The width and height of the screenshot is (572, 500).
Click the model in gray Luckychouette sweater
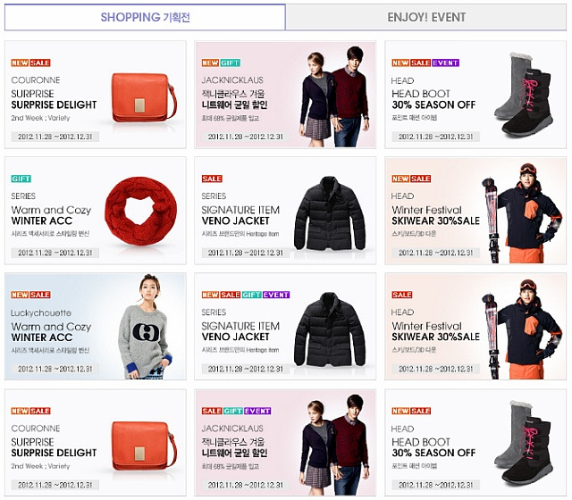pos(147,326)
